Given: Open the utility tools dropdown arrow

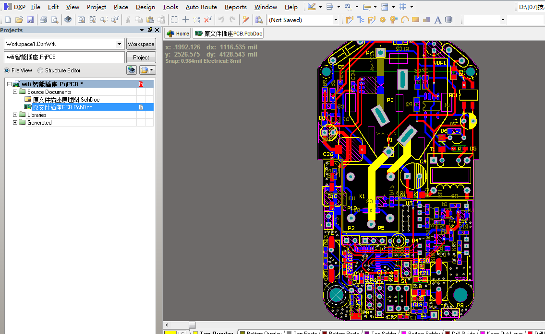Looking at the screenshot, I should click(x=320, y=7).
